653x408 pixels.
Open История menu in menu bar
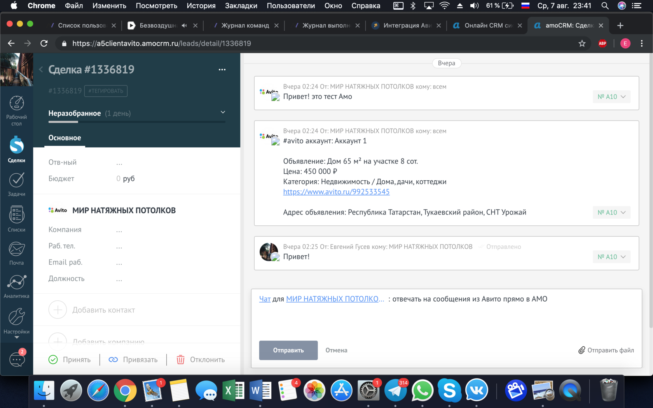(201, 5)
